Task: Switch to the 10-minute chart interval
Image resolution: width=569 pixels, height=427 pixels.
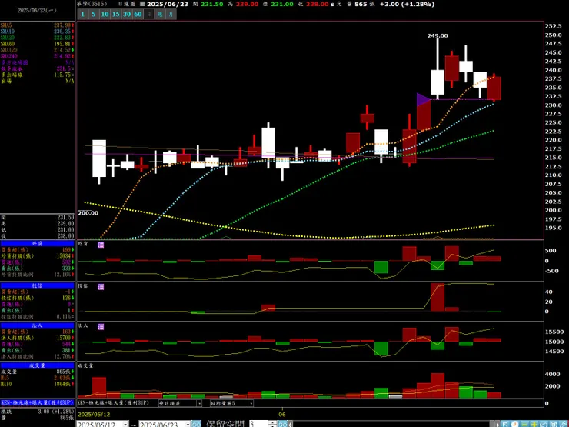Action: tap(105, 14)
